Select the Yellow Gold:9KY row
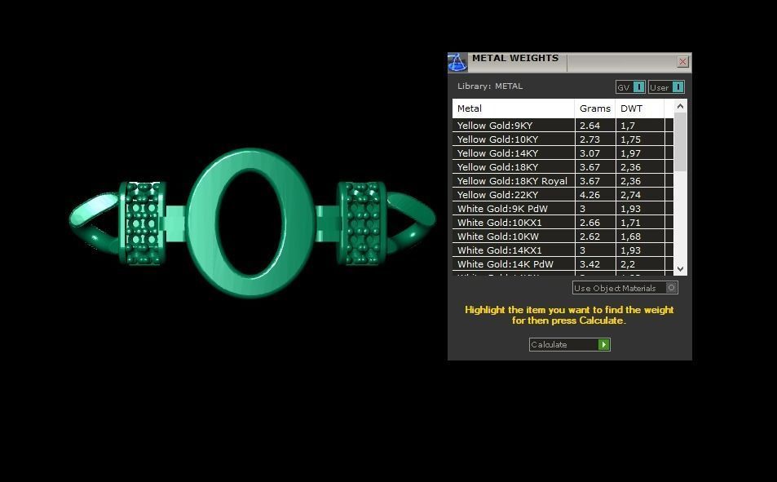The width and height of the screenshot is (777, 482). click(563, 126)
